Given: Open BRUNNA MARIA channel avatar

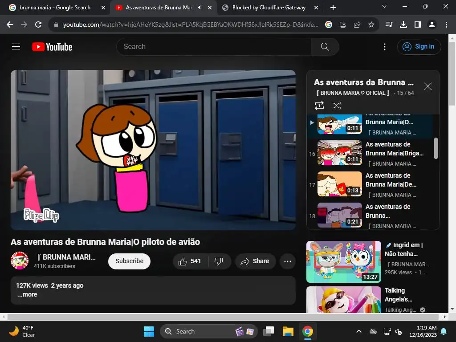Looking at the screenshot, I should (x=20, y=261).
